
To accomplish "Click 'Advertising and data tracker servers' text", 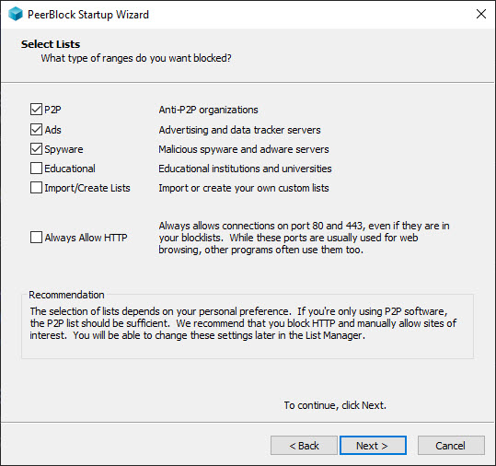I will (239, 130).
